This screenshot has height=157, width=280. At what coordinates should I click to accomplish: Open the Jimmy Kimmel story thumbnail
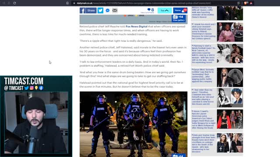point(230,32)
